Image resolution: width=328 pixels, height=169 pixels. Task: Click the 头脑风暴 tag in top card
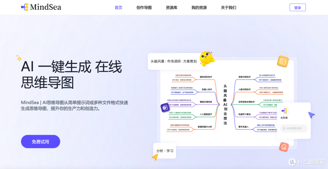pyautogui.click(x=157, y=61)
